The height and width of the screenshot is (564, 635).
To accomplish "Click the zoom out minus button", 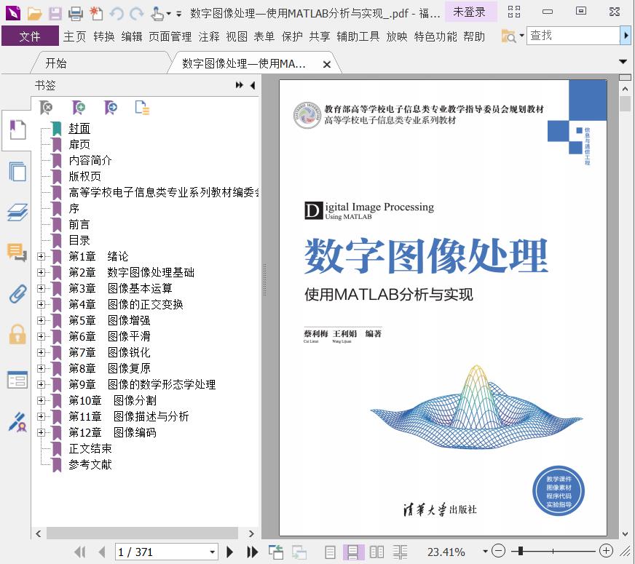I will coord(498,551).
